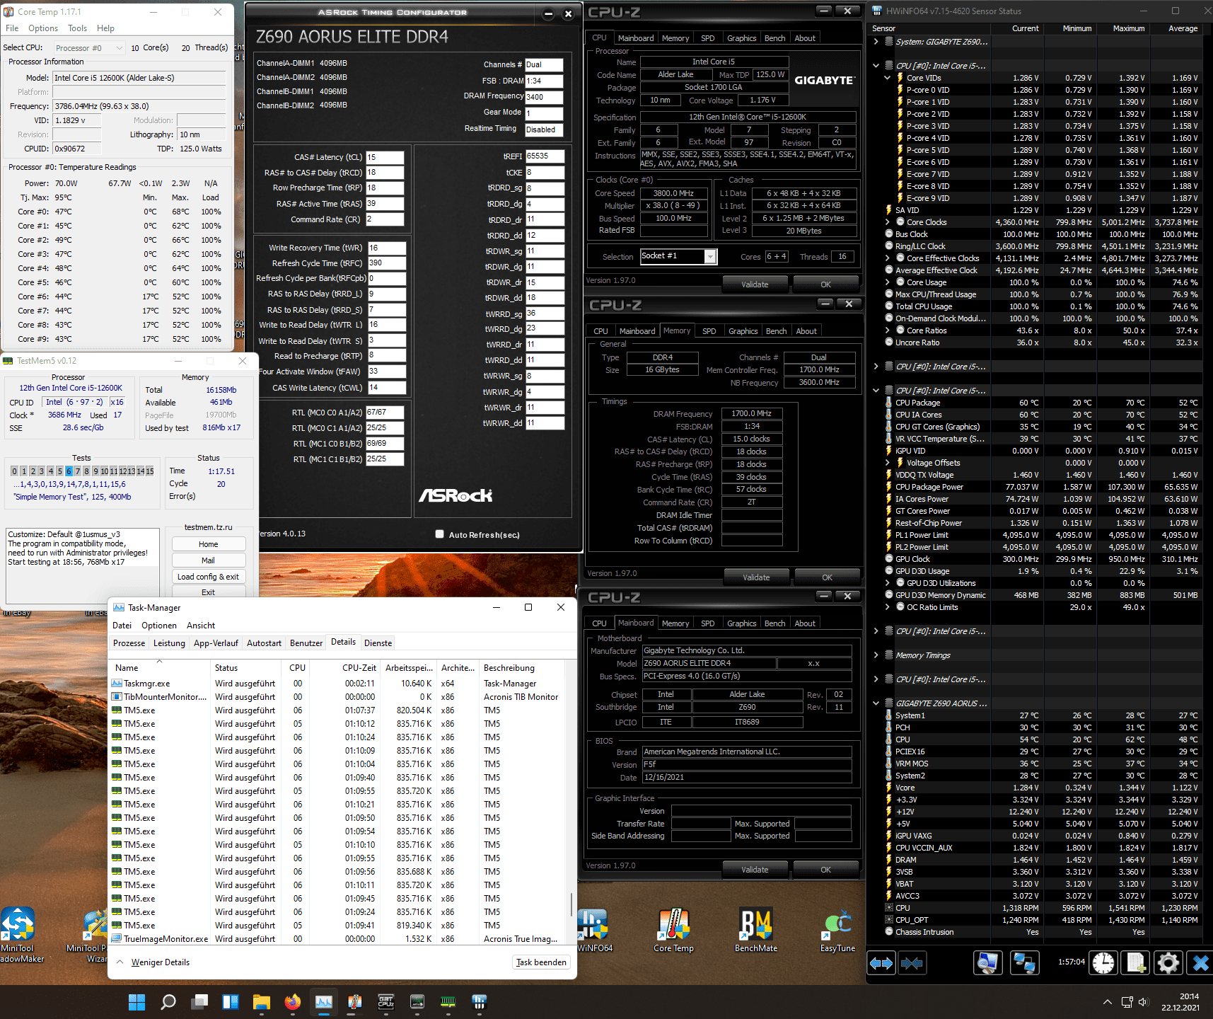The image size is (1213, 1019).
Task: Click Task-Manager details list scrollbar
Action: 571,903
